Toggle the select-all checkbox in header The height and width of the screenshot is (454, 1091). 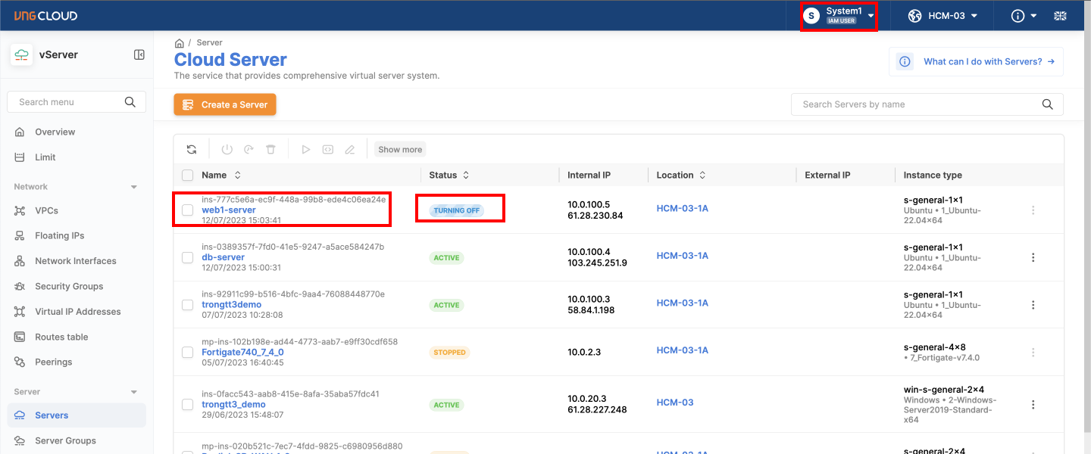coord(188,176)
